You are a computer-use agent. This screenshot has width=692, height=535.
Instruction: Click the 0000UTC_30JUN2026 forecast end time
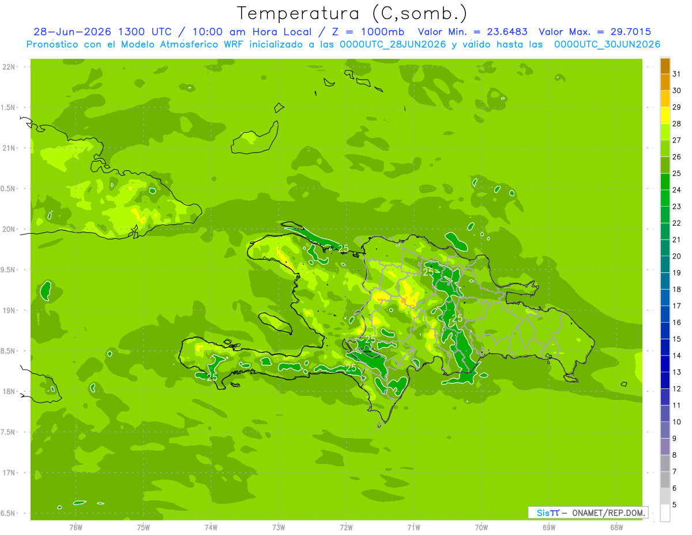607,44
